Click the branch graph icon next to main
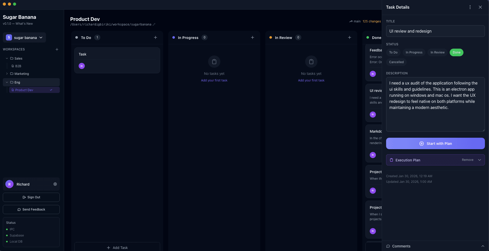The width and height of the screenshot is (489, 251). pos(351,21)
